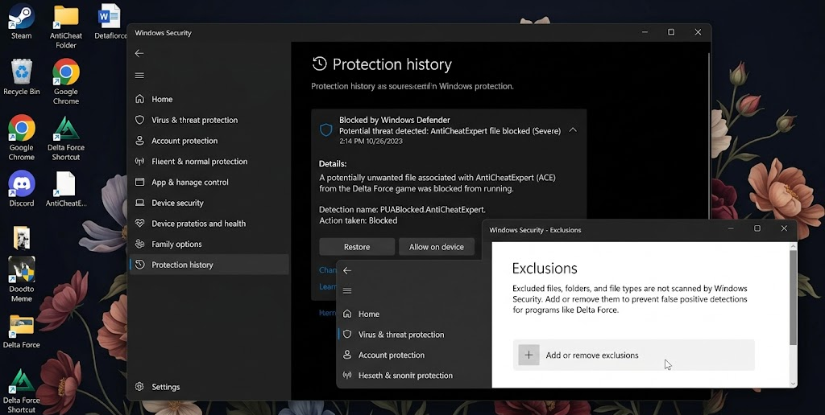Viewport: 825px width, 415px height.
Task: Open the bottom Delta Force Shortcut icon
Action: (22, 391)
